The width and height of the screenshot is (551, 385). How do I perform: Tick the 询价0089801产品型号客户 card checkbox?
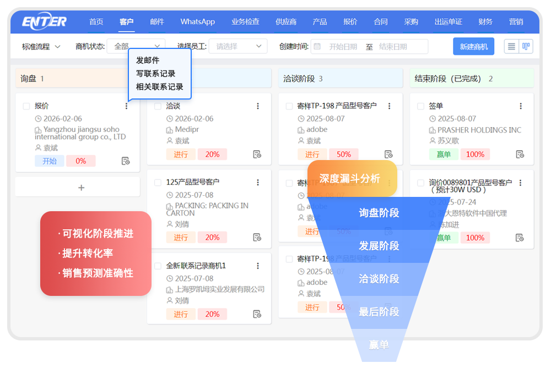(420, 183)
